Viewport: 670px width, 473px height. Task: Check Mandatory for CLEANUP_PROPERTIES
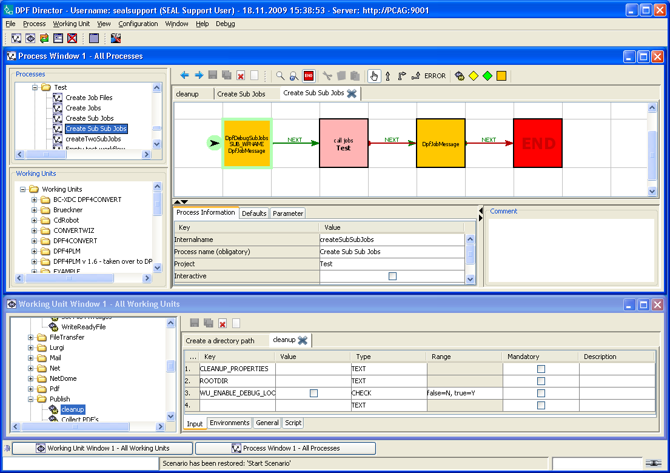[x=540, y=369]
